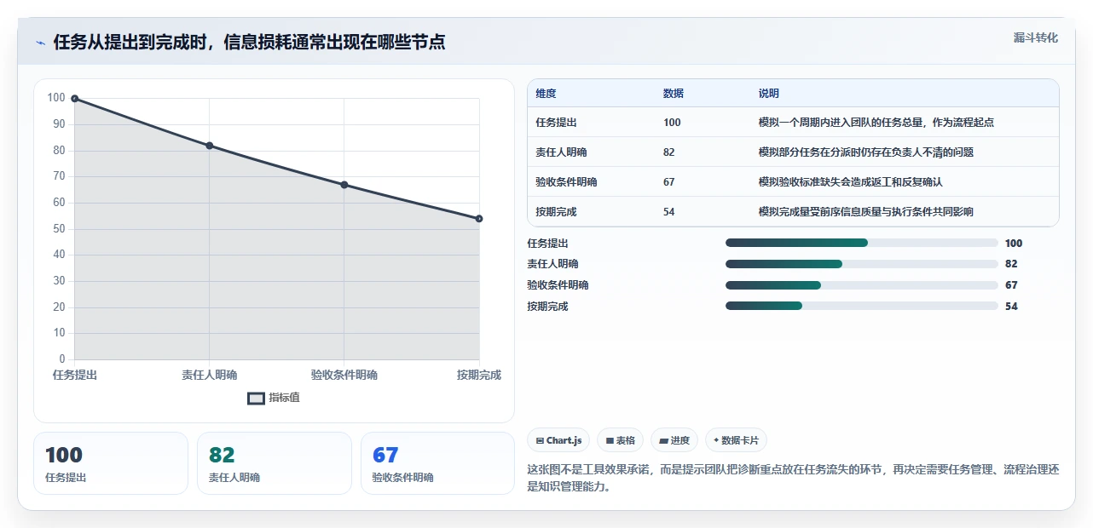This screenshot has width=1093, height=528.
Task: Click the 按期完成 label in progress list
Action: coord(548,307)
